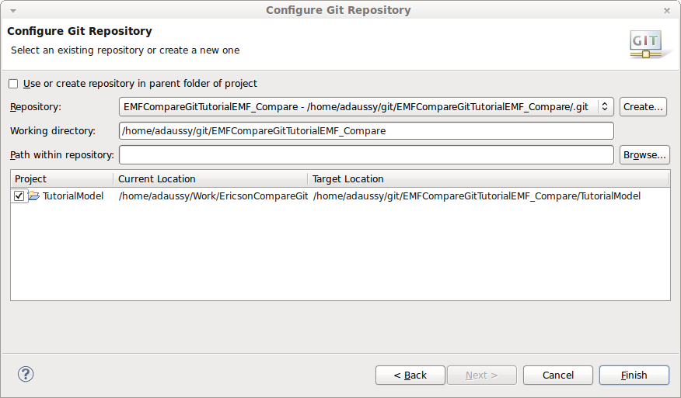Viewport: 681px width, 398px height.
Task: Focus the Working directory text field
Action: click(366, 131)
